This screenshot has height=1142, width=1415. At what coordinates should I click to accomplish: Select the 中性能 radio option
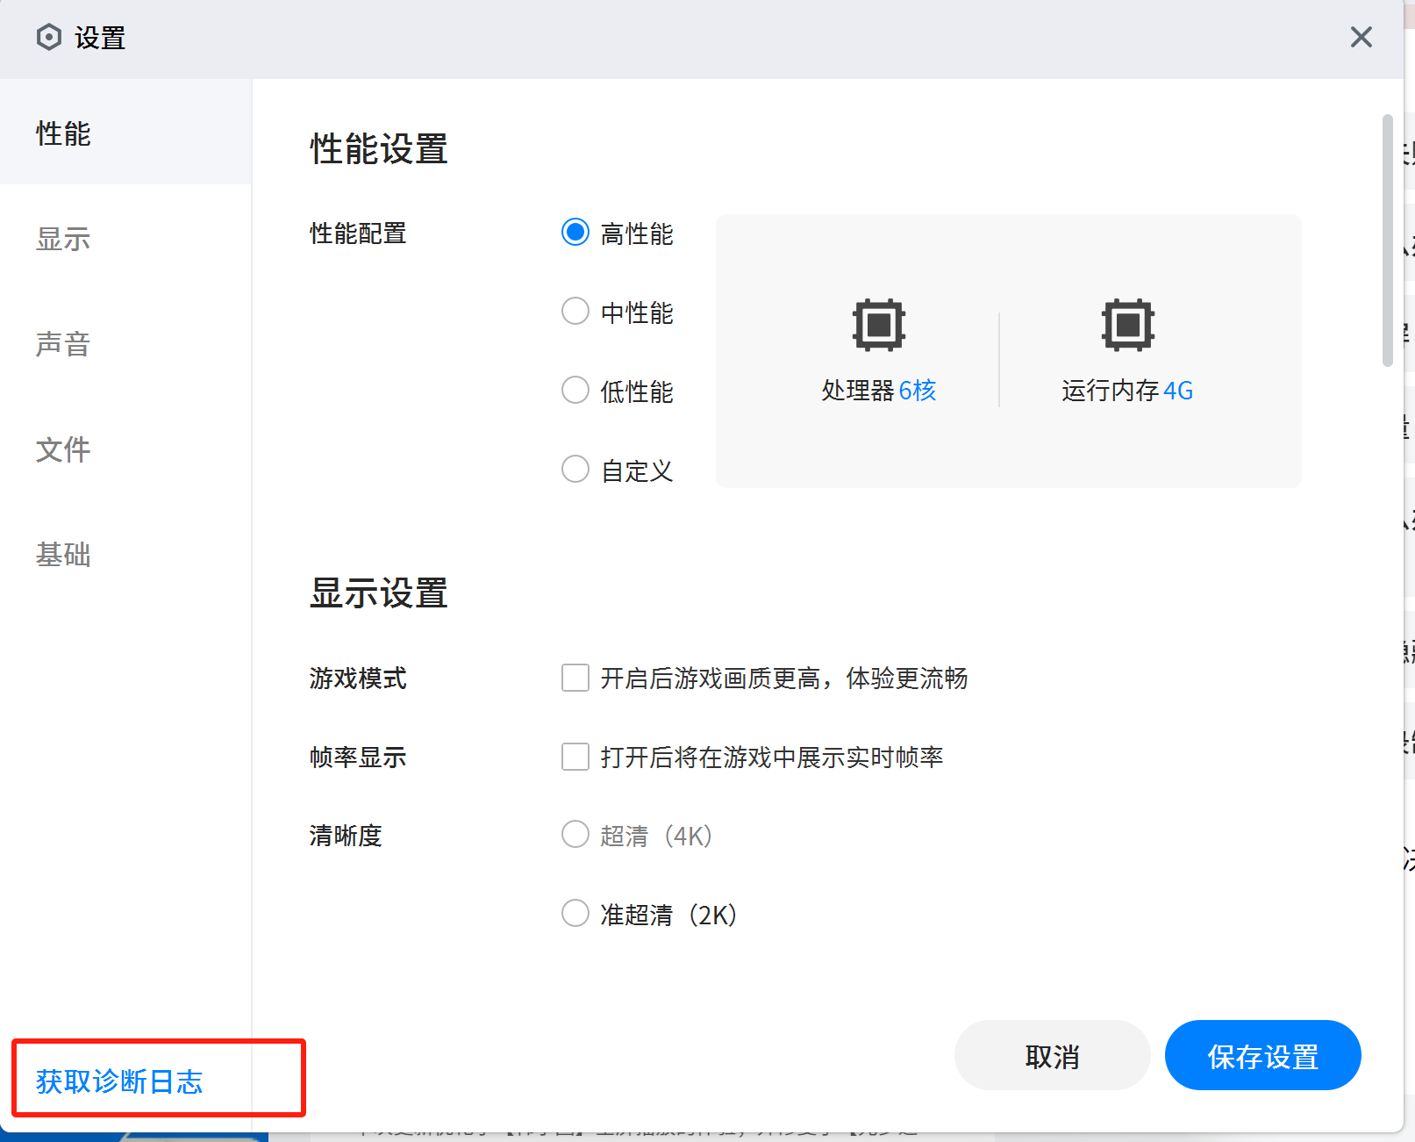coord(575,311)
